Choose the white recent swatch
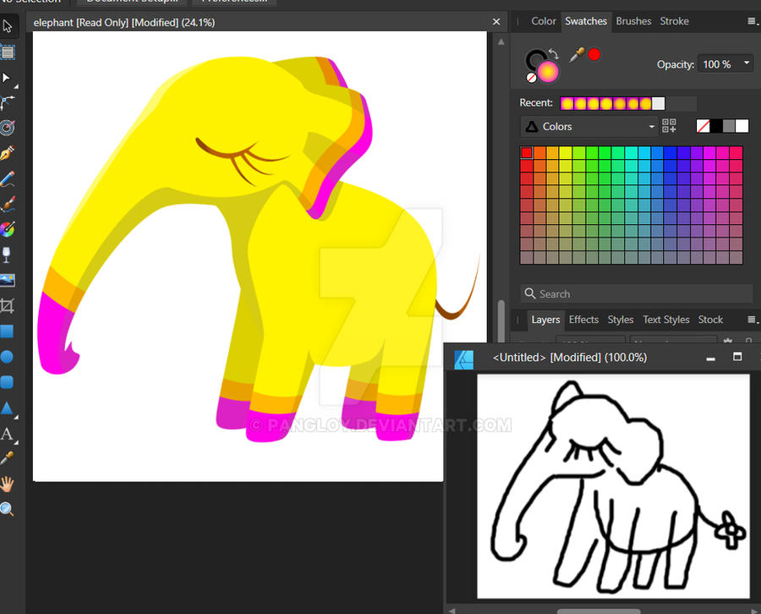761x614 pixels. [x=659, y=103]
